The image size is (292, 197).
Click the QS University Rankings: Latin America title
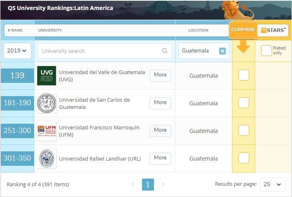click(x=60, y=8)
